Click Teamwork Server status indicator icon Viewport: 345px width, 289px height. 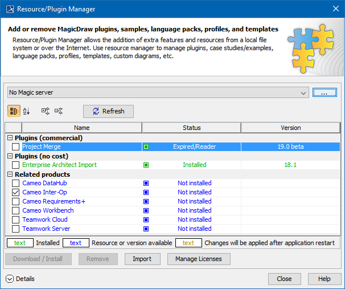[x=146, y=229]
